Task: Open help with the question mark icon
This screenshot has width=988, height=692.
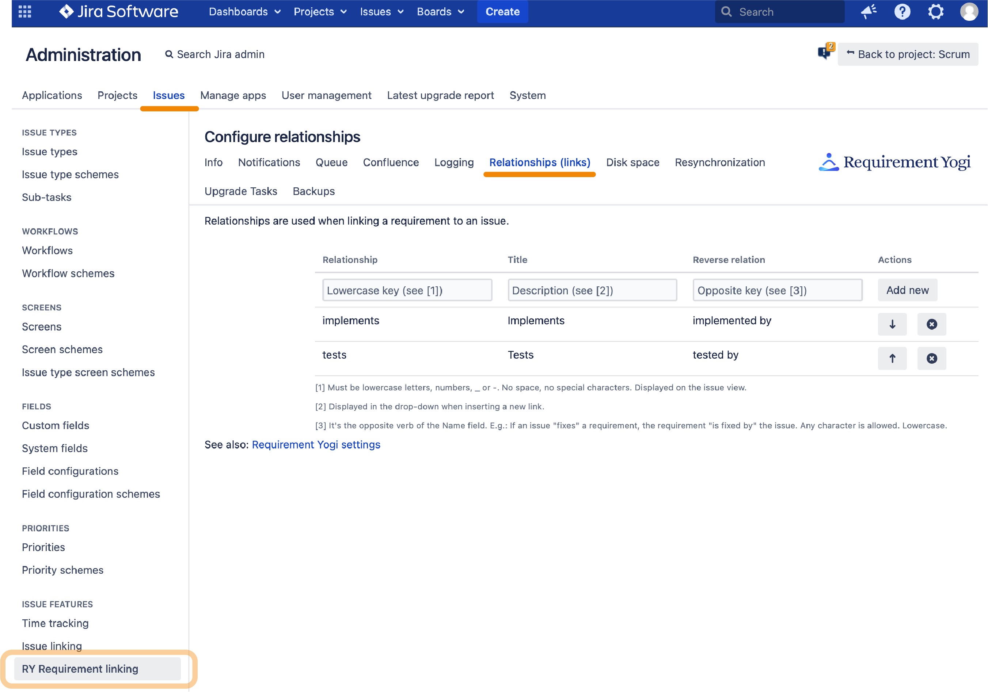Action: [x=902, y=12]
